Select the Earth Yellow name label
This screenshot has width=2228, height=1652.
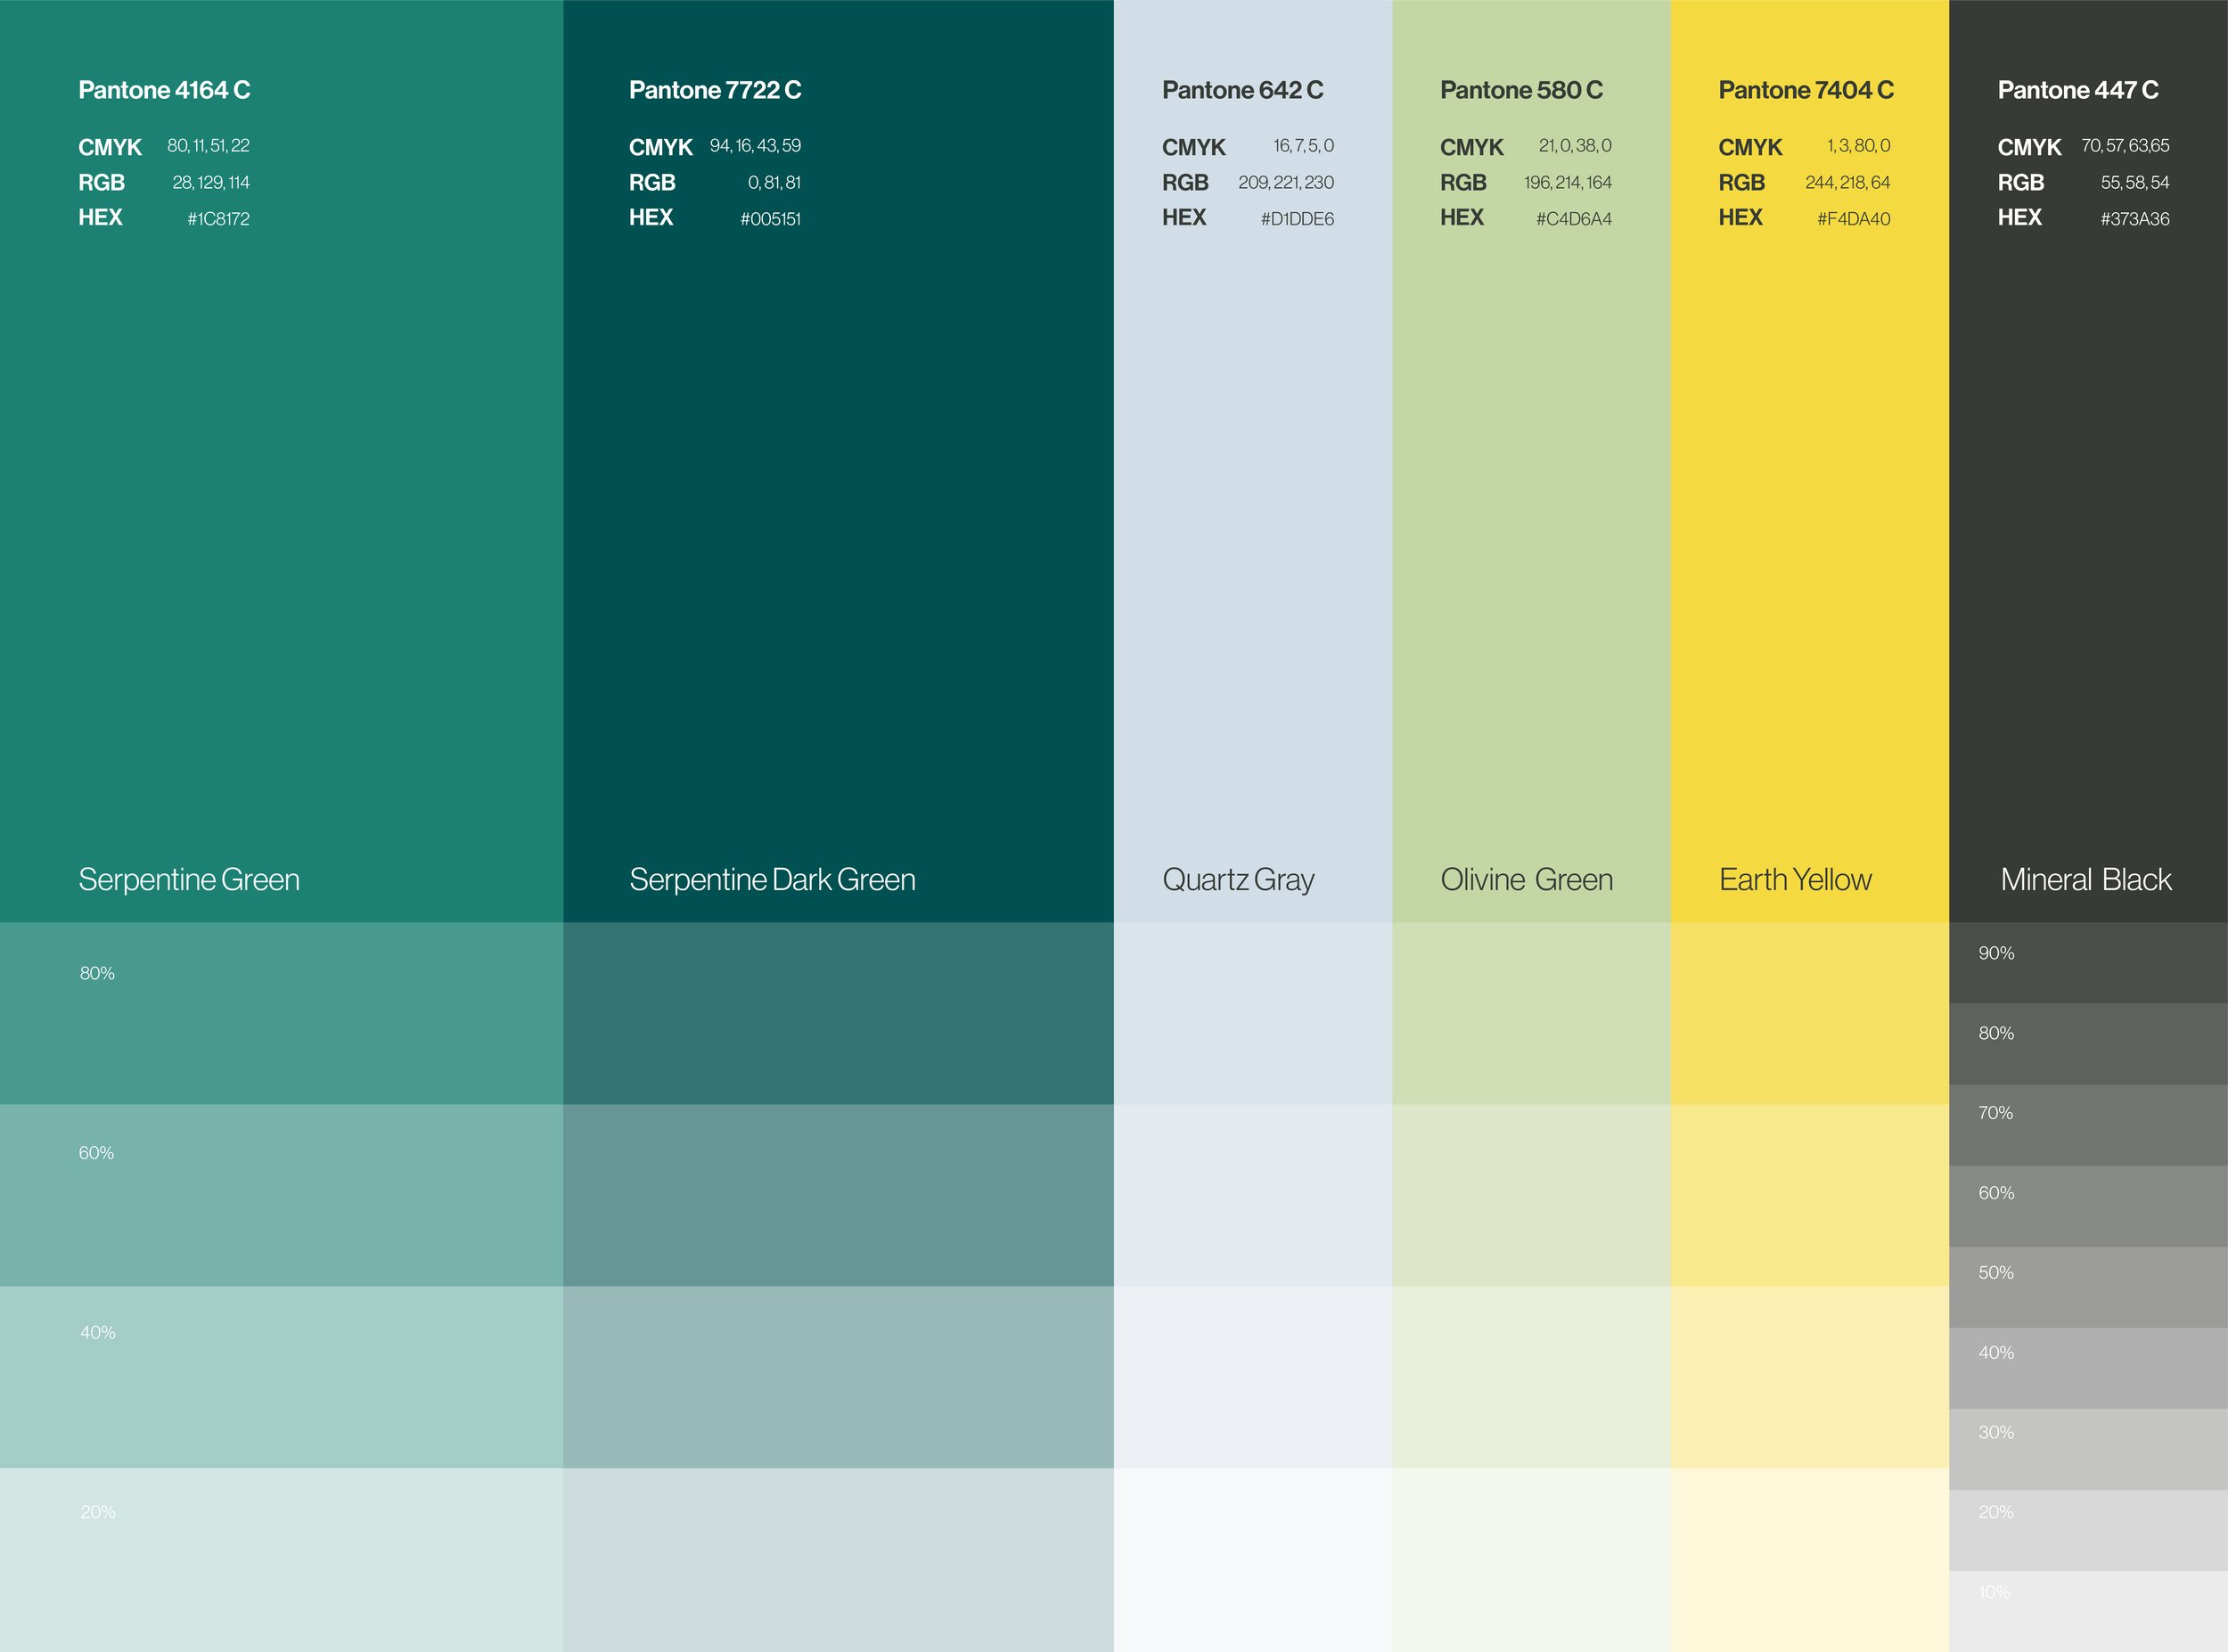[x=1795, y=880]
